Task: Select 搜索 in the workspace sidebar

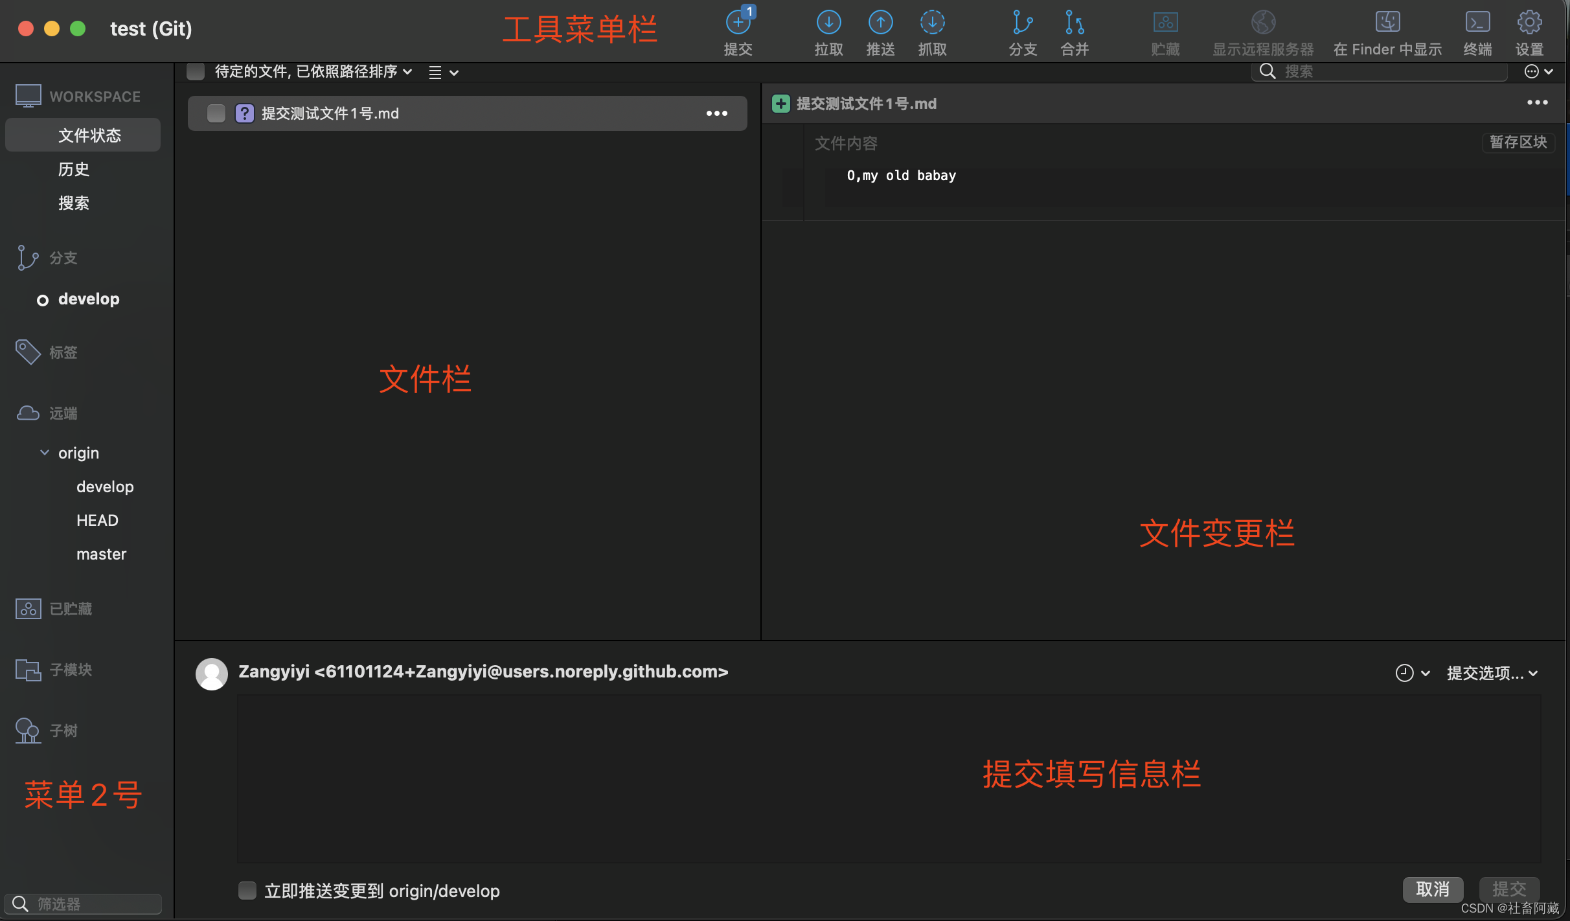Action: (74, 203)
